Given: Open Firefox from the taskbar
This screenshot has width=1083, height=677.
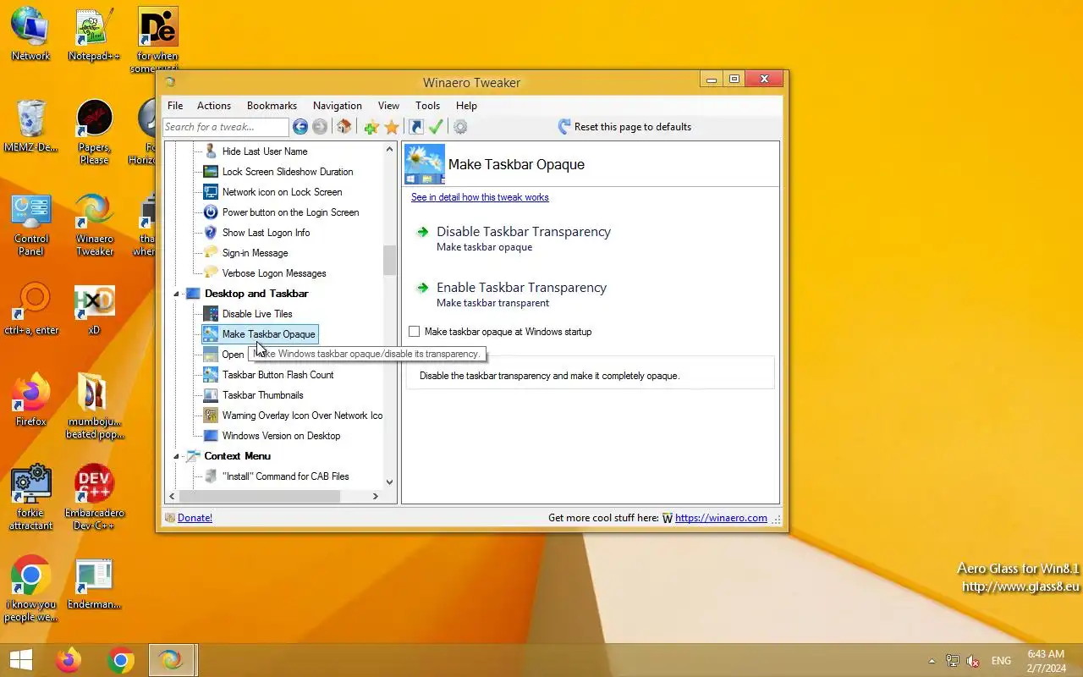Looking at the screenshot, I should [69, 660].
